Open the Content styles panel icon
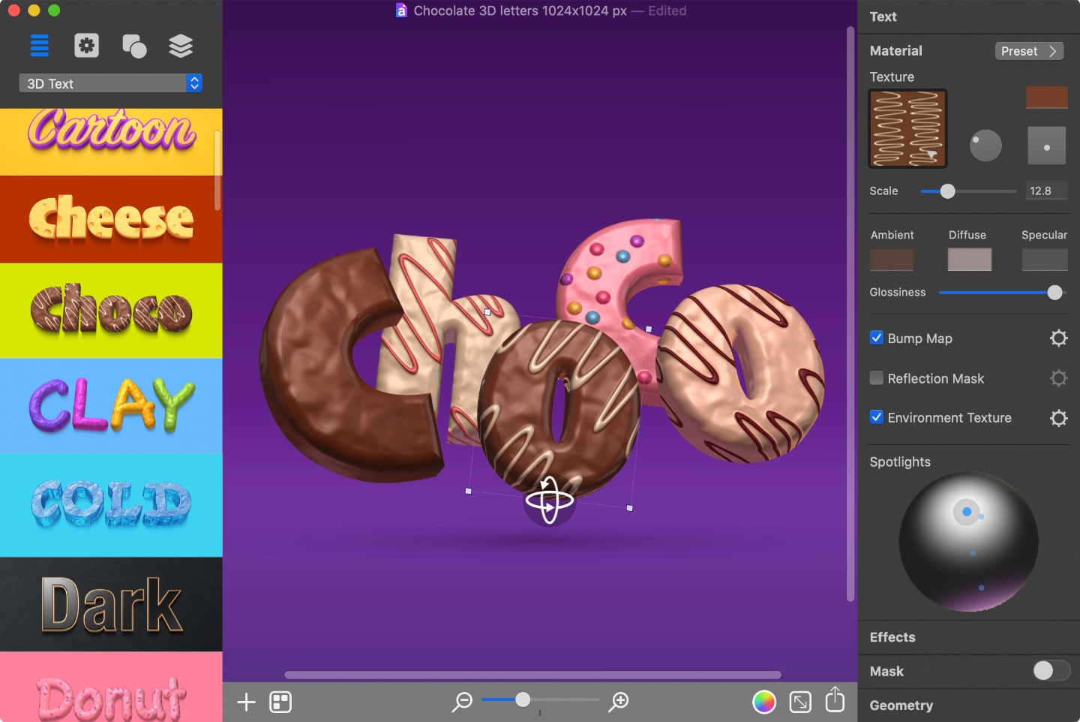This screenshot has width=1080, height=722. (x=40, y=46)
